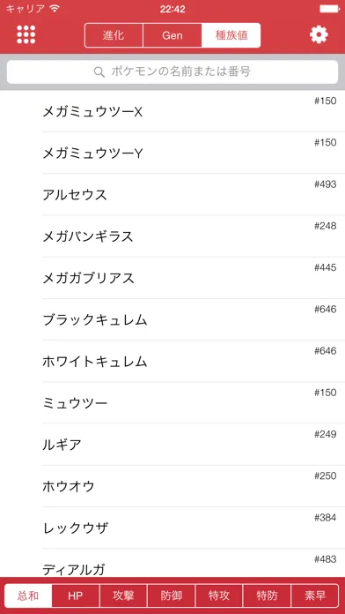Tap the battery indicator icon

pyautogui.click(x=329, y=9)
